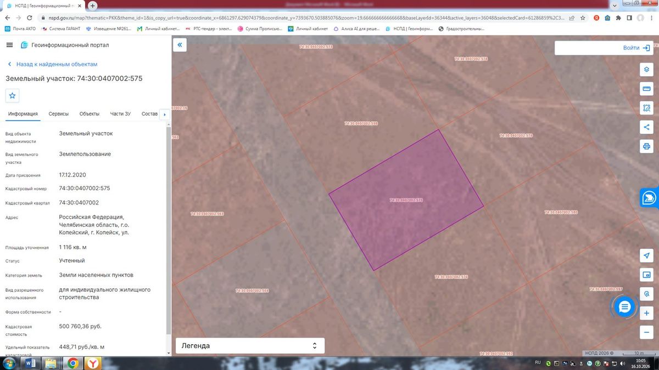Viewport: 659px width, 370px height.
Task: Reload the page in Chrome
Action: (30, 18)
